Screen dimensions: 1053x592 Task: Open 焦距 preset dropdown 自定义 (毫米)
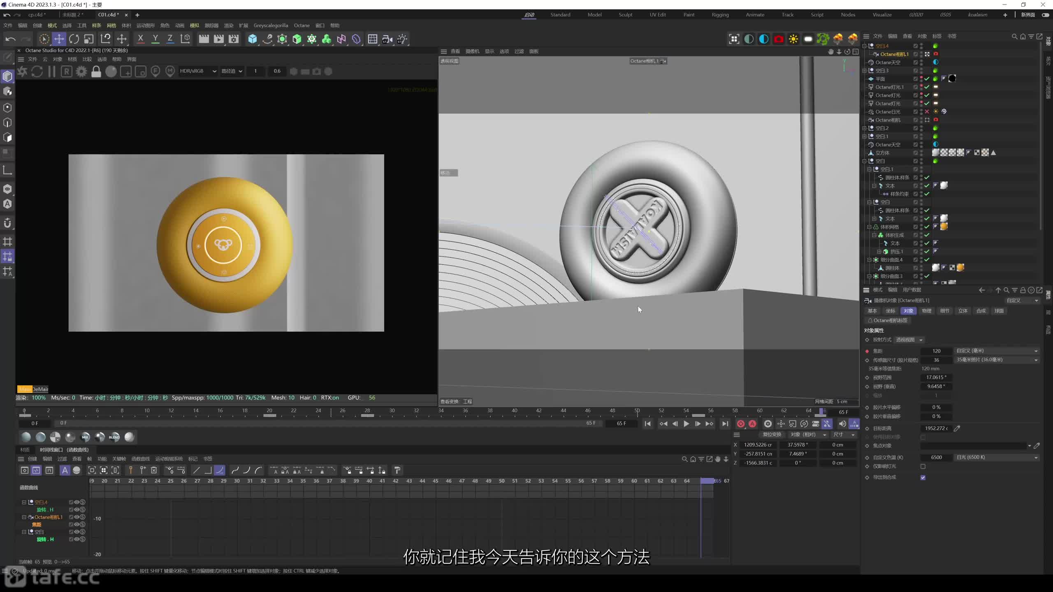tap(997, 351)
